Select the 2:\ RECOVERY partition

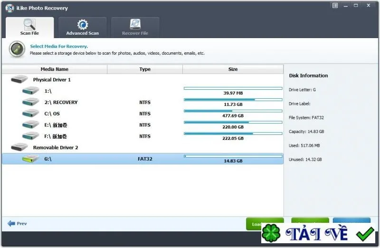pyautogui.click(x=142, y=102)
